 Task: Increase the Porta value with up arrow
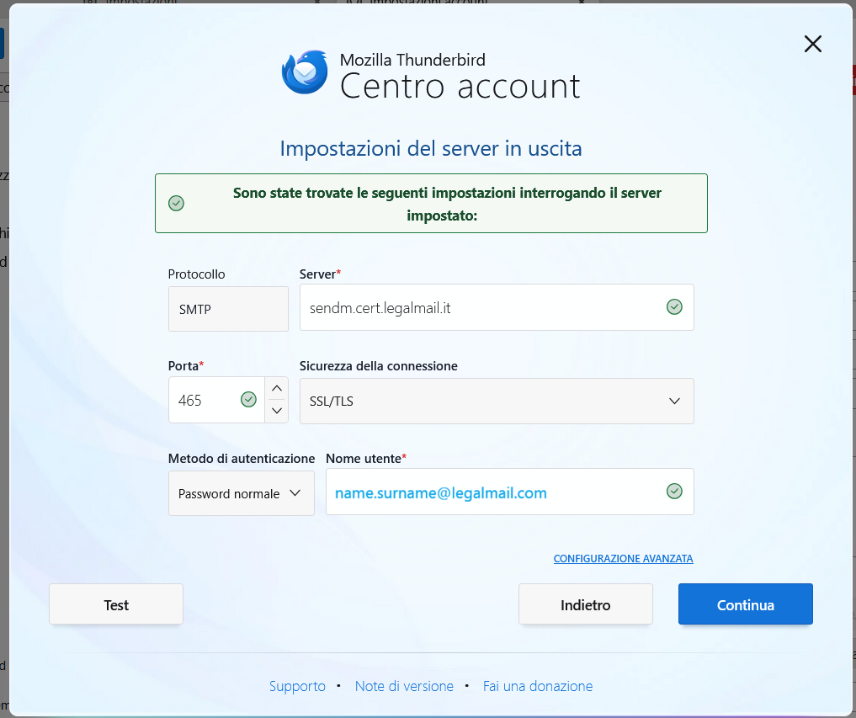click(276, 389)
